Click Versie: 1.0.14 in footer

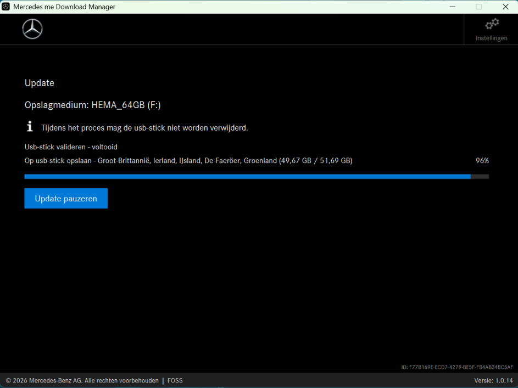click(493, 380)
